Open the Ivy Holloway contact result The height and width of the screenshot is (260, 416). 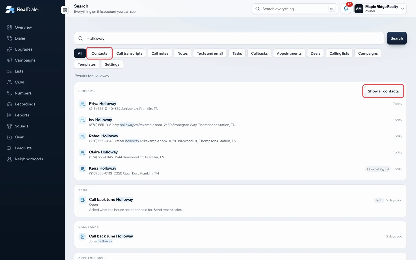pyautogui.click(x=240, y=122)
